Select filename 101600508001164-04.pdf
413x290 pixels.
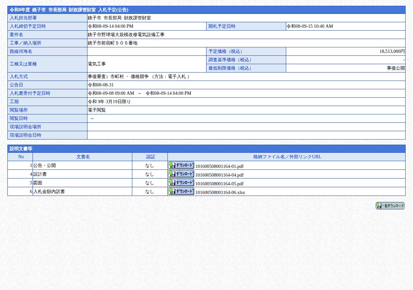click(219, 175)
